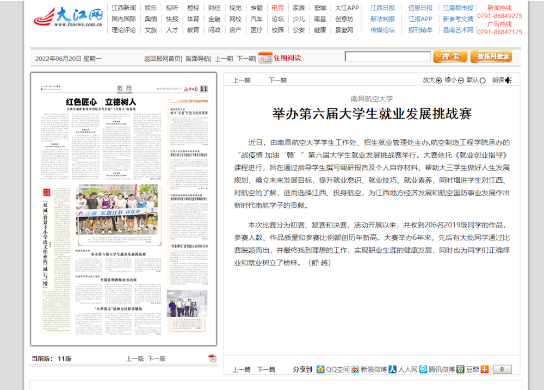Open the 往期阅读 calendar icon
The image size is (544, 390).
(x=265, y=58)
